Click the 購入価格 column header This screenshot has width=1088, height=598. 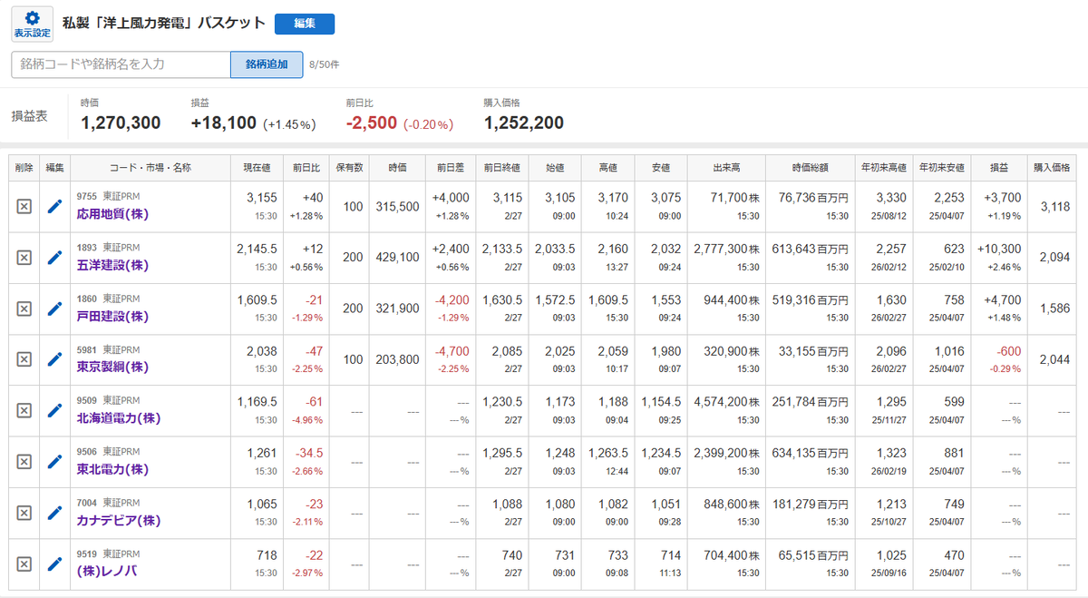click(x=1052, y=168)
